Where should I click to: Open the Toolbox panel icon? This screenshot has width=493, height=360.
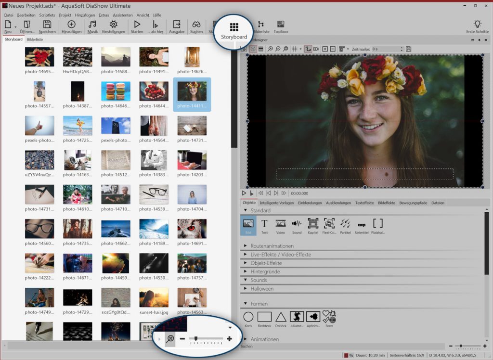click(281, 24)
